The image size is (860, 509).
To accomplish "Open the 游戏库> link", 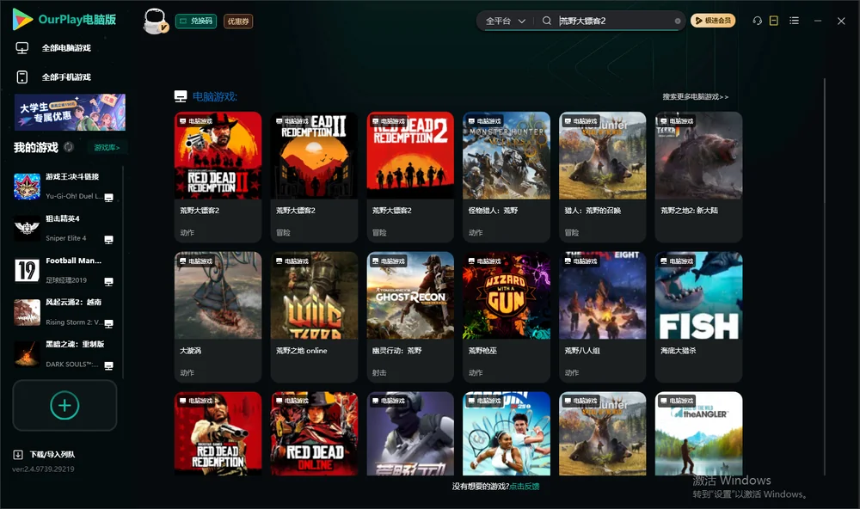I will [107, 148].
